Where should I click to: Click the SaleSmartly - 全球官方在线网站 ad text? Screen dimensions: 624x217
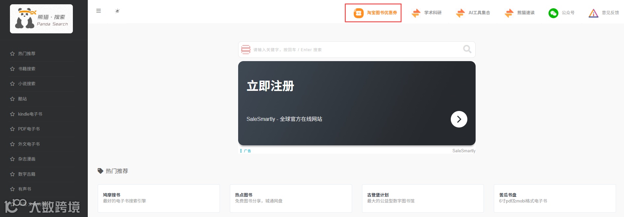click(284, 119)
